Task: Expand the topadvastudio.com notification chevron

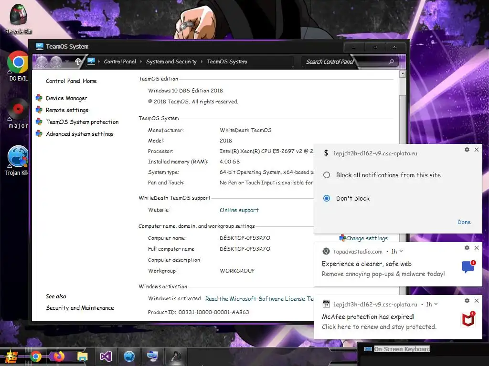Action: pos(401,251)
